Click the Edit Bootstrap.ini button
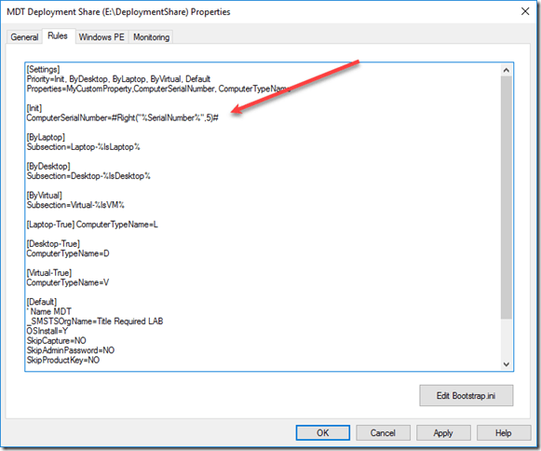541x451 pixels. point(466,395)
